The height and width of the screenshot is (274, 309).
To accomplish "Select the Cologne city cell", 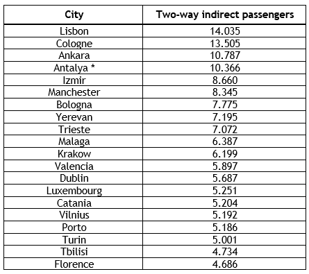I will pos(74,44).
